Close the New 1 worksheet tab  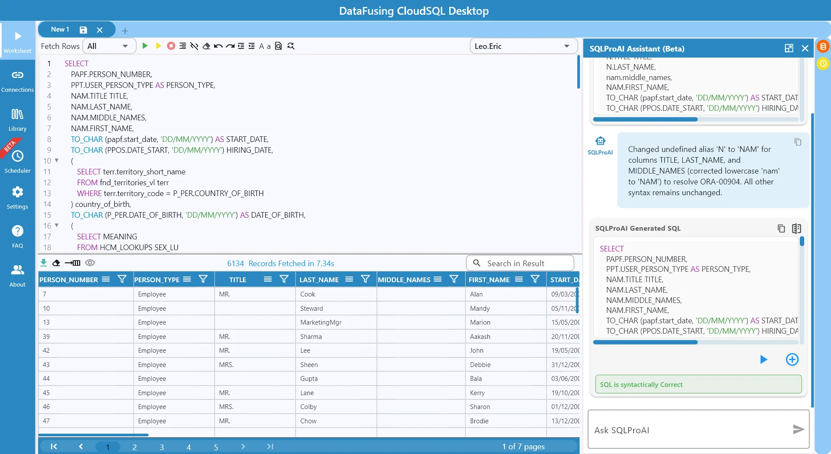point(100,30)
